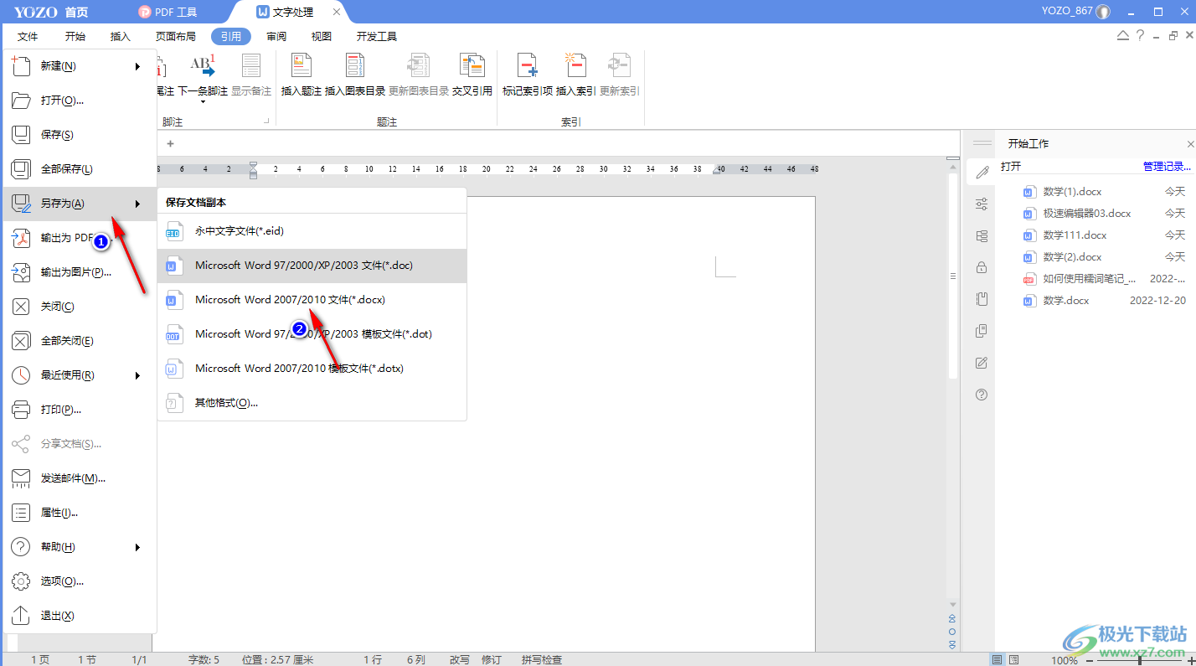The height and width of the screenshot is (666, 1196).
Task: Save as Word 2007/2010 template (*.dotx)
Action: (312, 369)
